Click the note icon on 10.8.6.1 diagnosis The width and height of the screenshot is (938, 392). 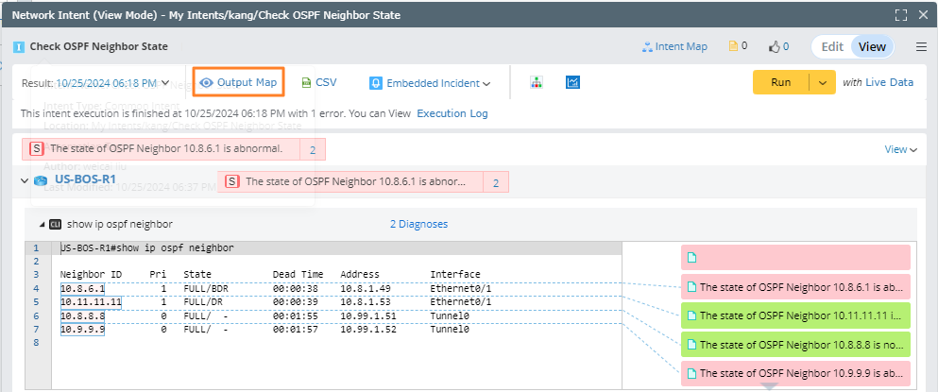point(692,287)
